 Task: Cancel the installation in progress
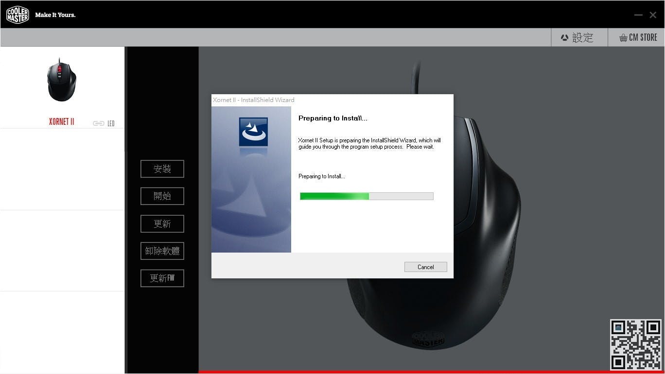click(425, 267)
